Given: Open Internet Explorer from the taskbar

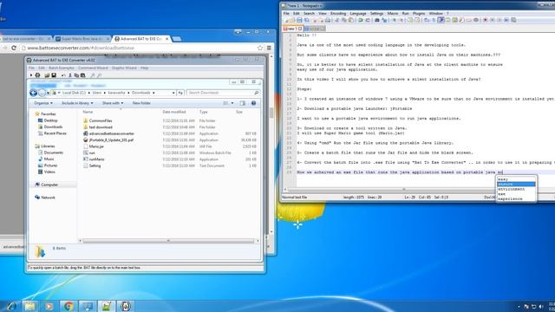Looking at the screenshot, I should coord(11,306).
